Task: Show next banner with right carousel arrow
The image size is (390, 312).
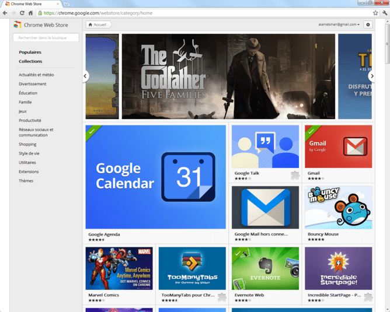Action: point(371,76)
